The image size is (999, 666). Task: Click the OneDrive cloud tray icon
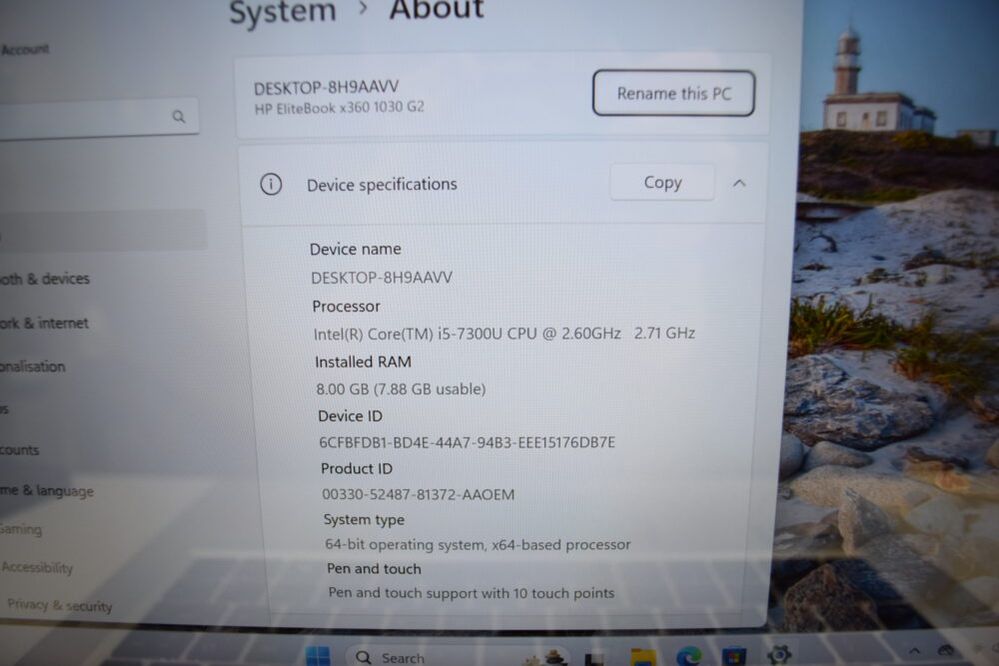pos(946,650)
